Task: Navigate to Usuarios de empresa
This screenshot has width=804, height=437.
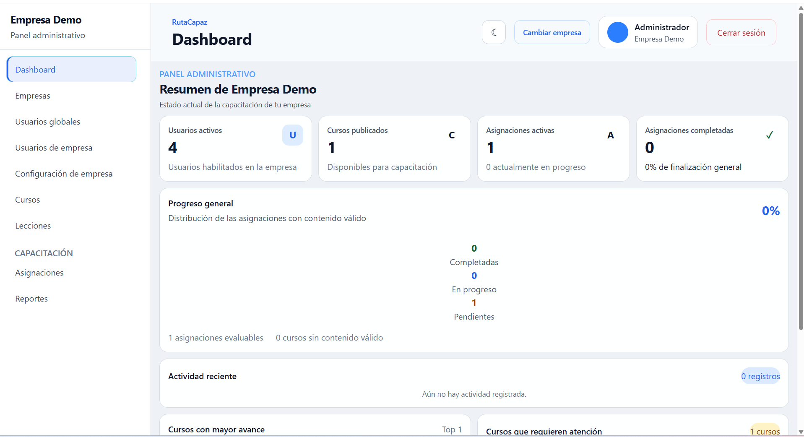Action: pyautogui.click(x=72, y=148)
